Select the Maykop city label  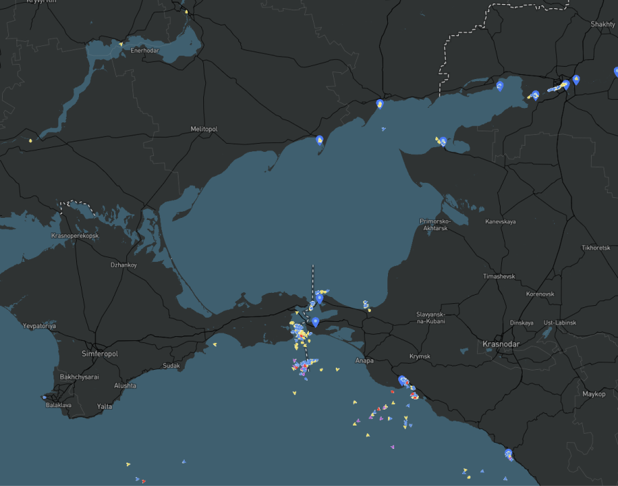(x=594, y=394)
